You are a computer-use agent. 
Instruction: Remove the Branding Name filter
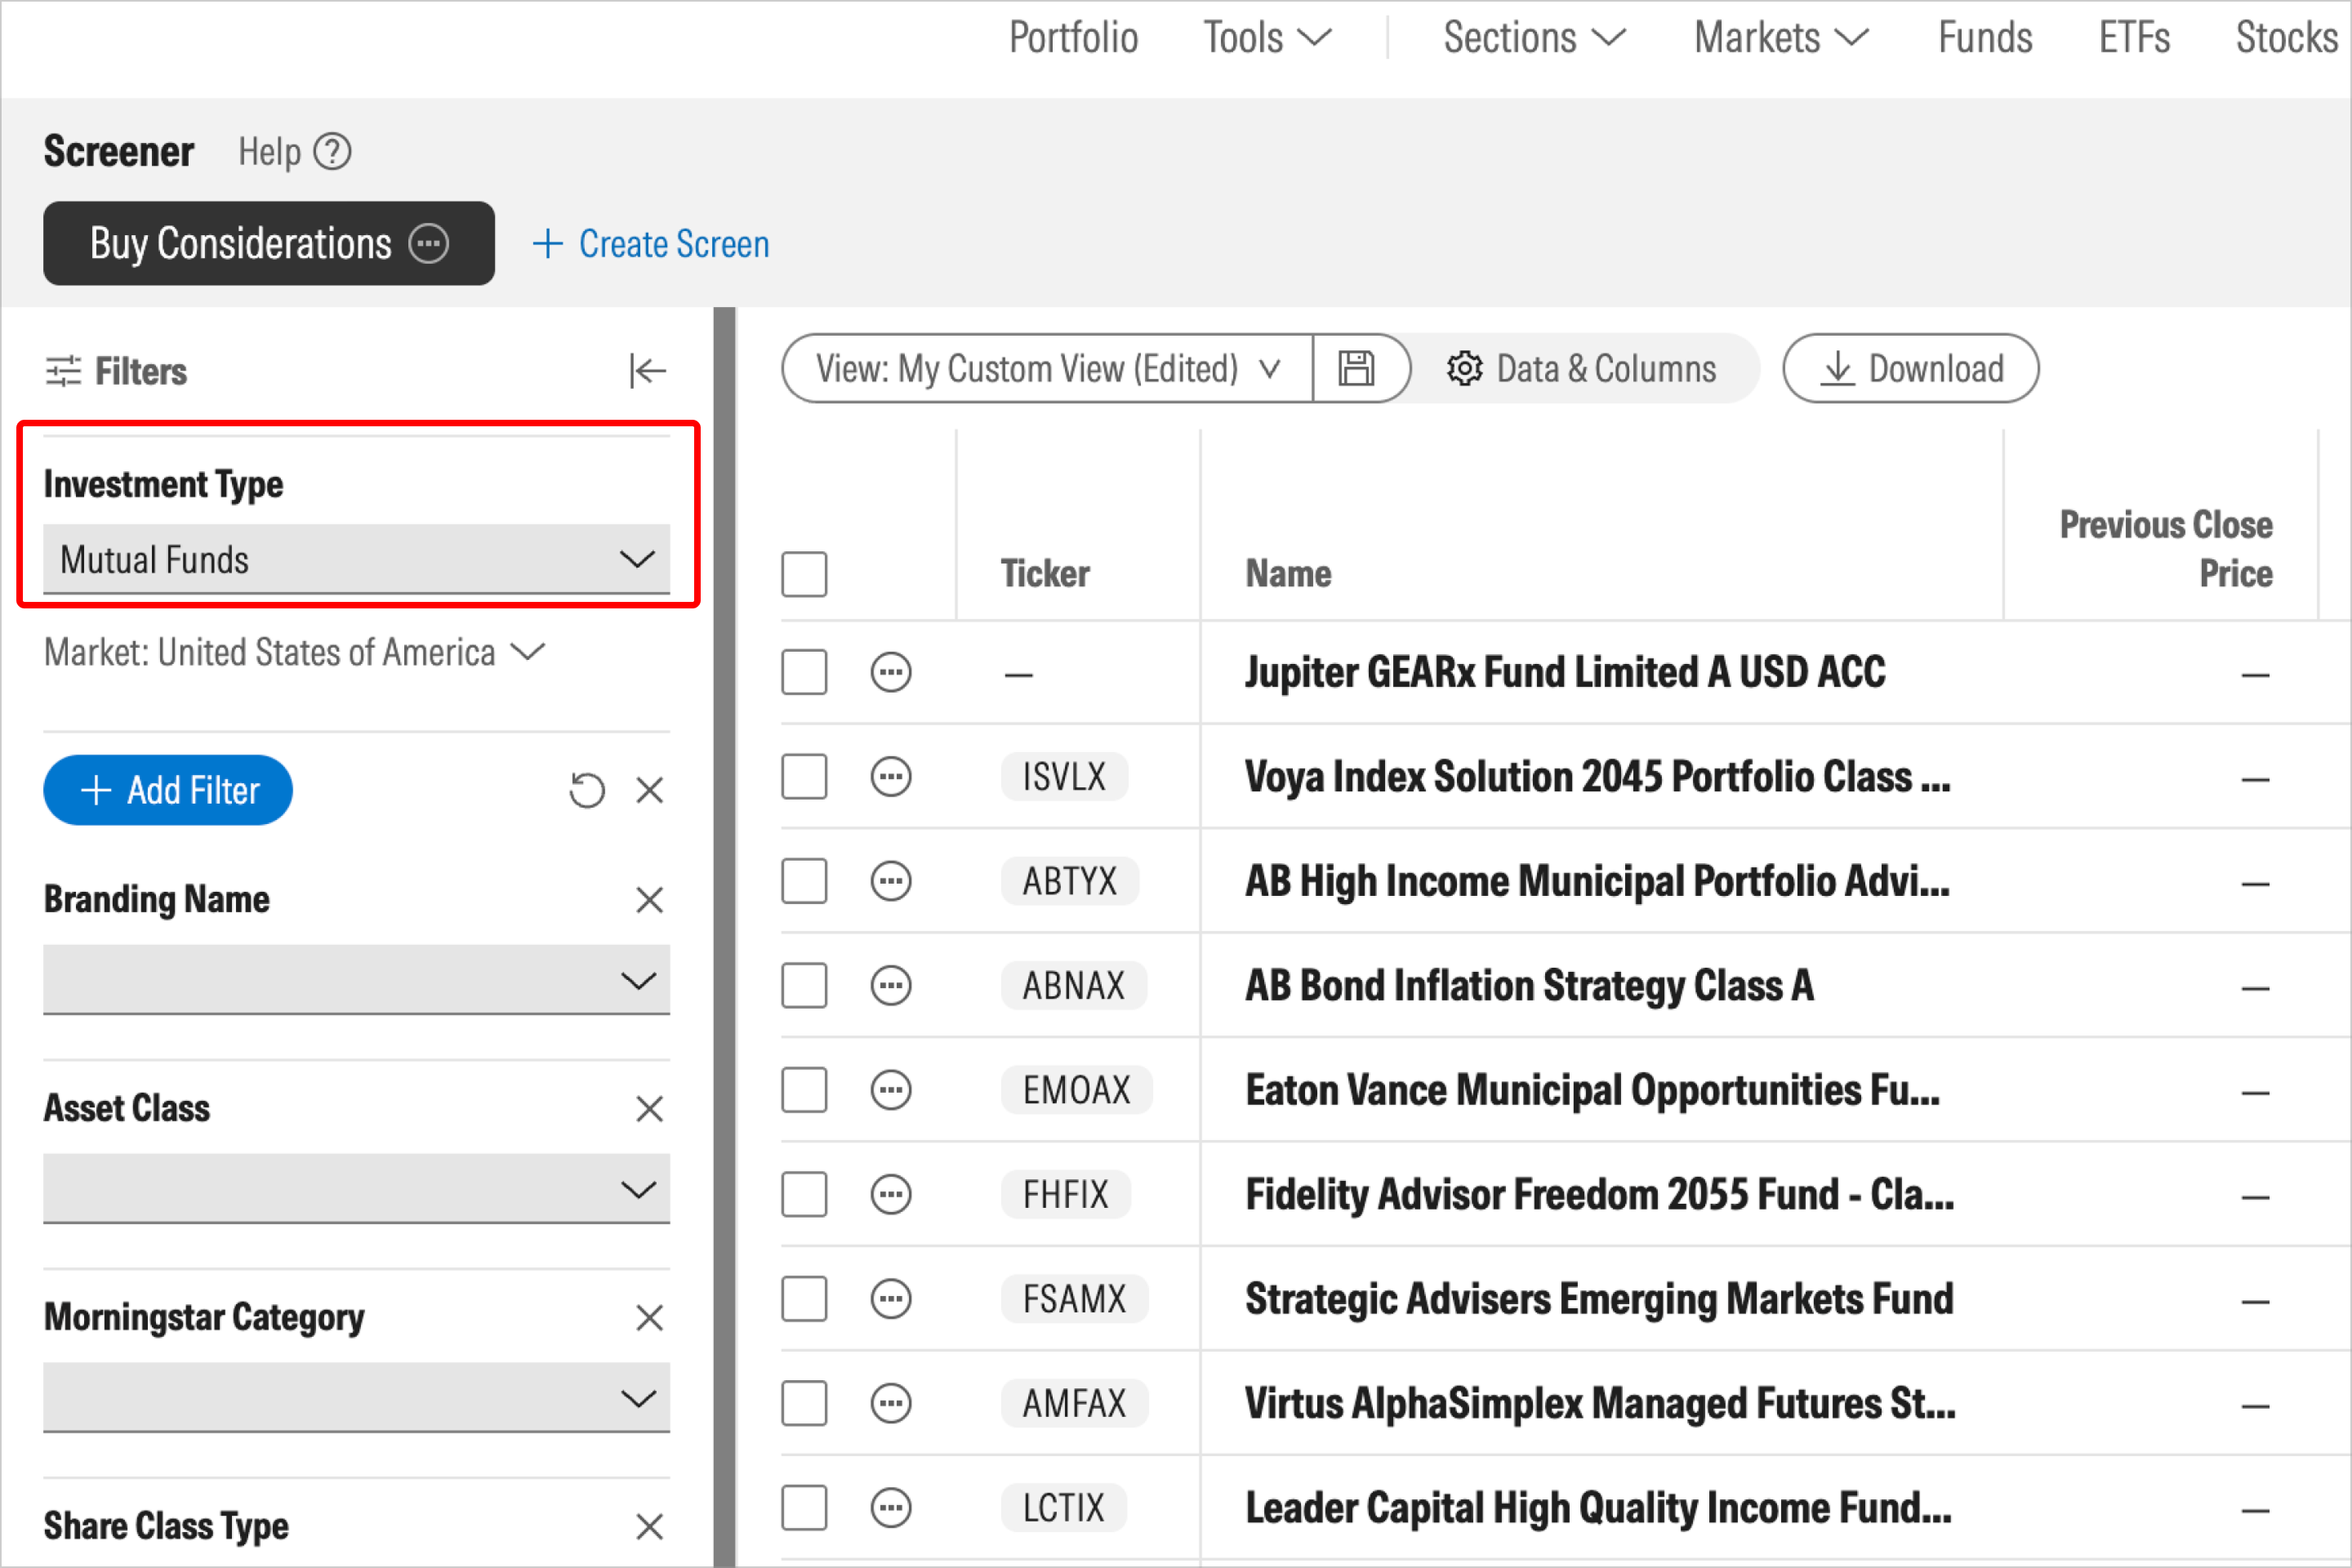[x=650, y=900]
